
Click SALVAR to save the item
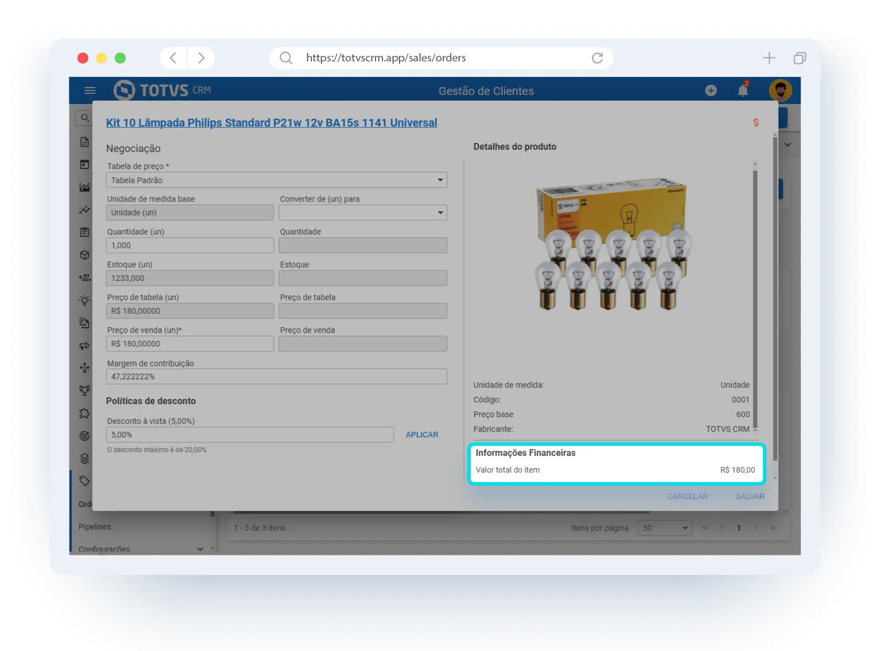coord(750,496)
